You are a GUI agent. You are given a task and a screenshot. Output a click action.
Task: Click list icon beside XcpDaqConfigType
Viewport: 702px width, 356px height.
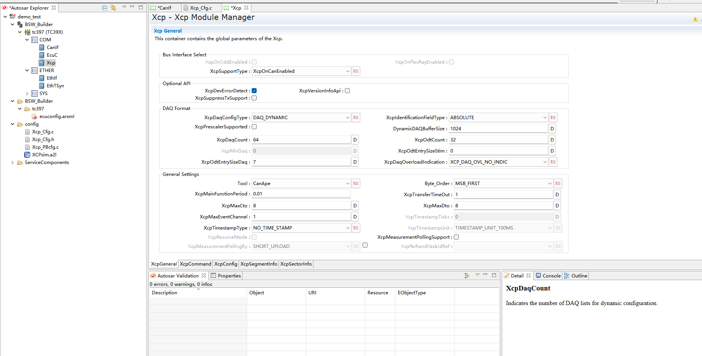coord(356,118)
